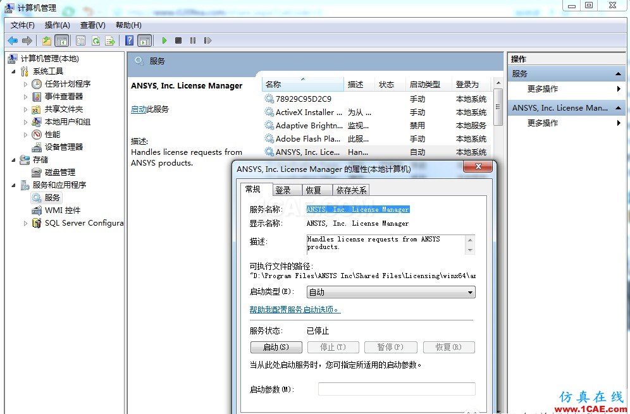Image resolution: width=630 pixels, height=414 pixels.
Task: Open the 操作(A) menu
Action: [x=58, y=25]
